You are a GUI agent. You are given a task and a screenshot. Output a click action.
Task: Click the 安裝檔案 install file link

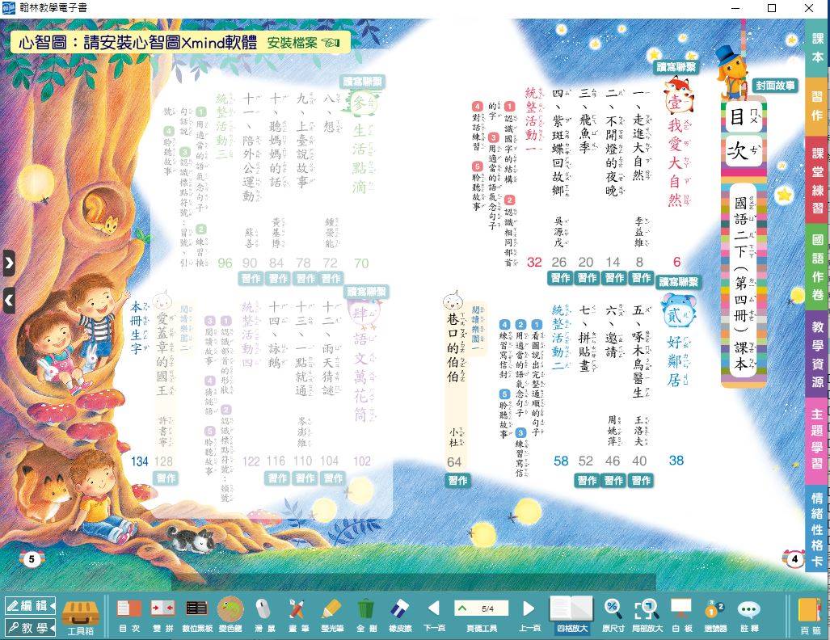click(x=303, y=43)
